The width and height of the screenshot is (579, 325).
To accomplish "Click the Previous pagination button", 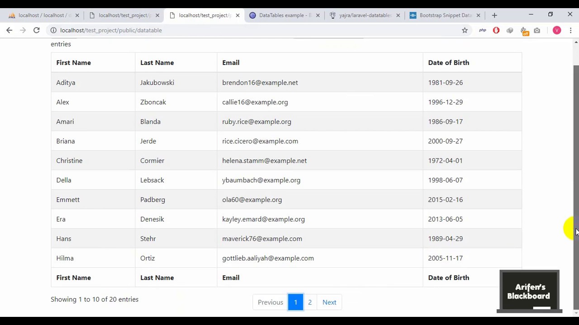I will 271,302.
